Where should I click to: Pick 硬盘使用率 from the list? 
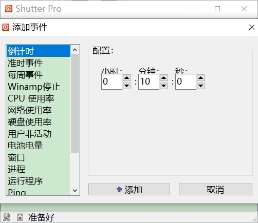click(x=39, y=122)
